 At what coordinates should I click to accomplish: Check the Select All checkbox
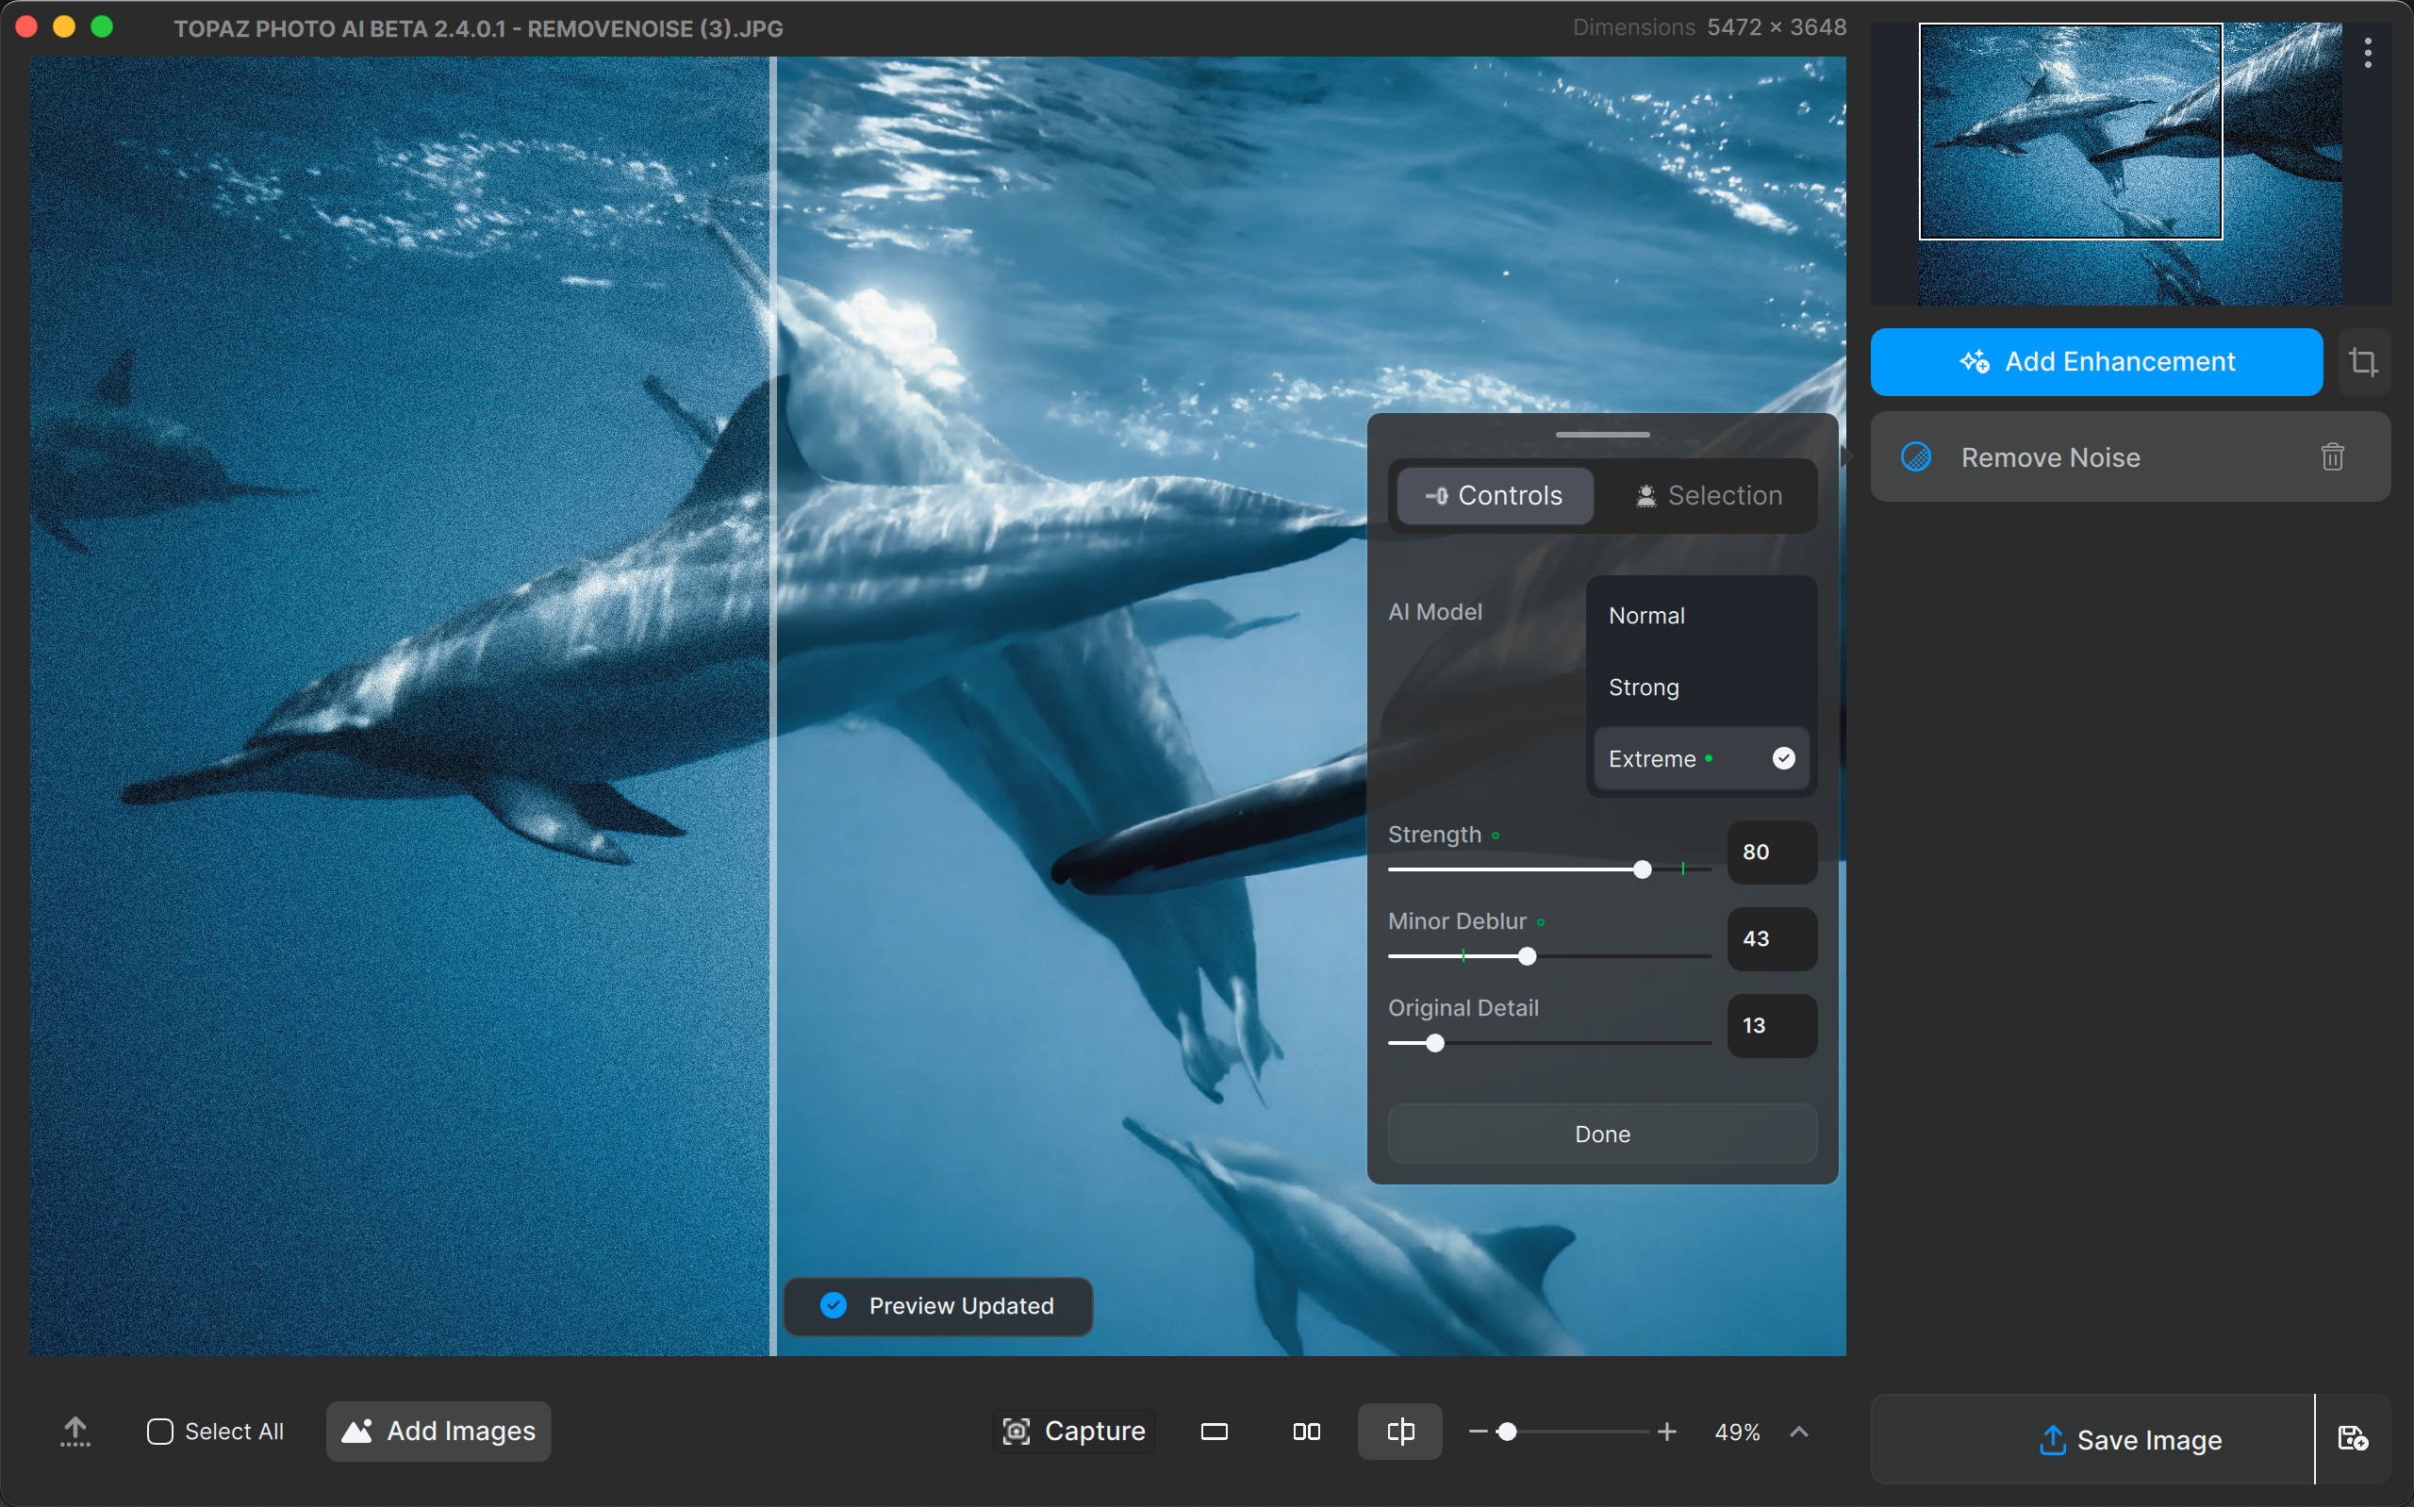tap(159, 1432)
